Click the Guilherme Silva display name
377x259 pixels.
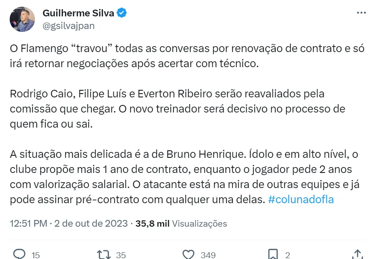coord(78,13)
